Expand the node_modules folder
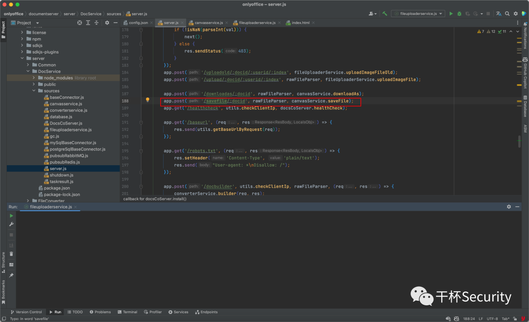 coord(34,78)
